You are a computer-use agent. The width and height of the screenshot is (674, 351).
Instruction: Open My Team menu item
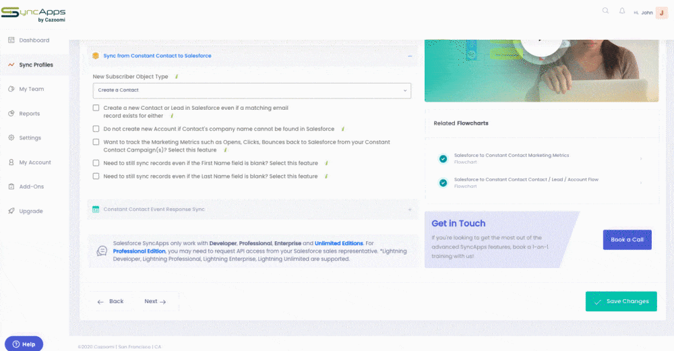coord(32,89)
